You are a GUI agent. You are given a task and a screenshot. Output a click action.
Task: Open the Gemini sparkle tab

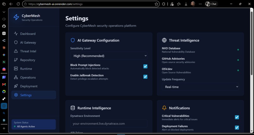coord(4,55)
